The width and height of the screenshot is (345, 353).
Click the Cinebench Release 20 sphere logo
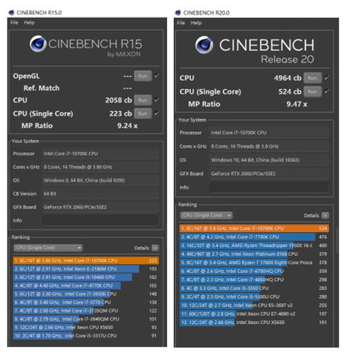click(204, 45)
